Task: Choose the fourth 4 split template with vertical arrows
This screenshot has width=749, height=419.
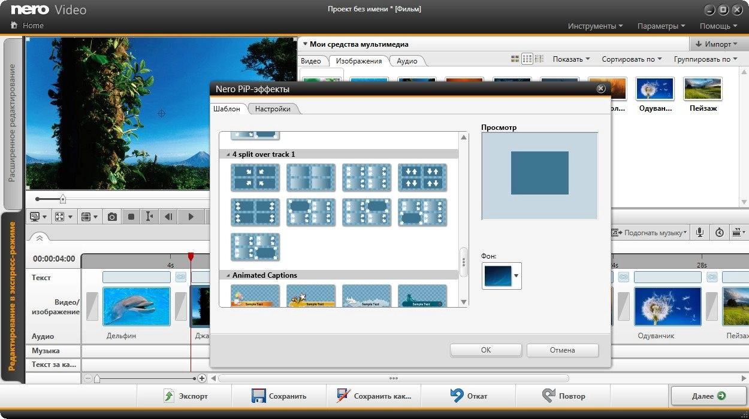Action: [x=422, y=177]
